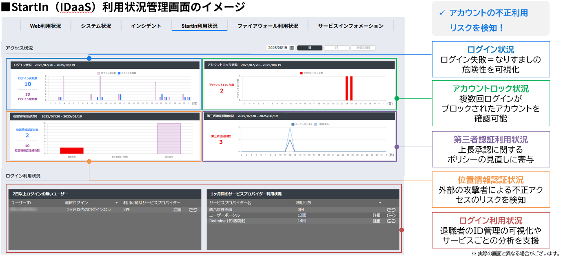
Task: Open the ファイアウォール利用状況 tab
Action: [268, 26]
